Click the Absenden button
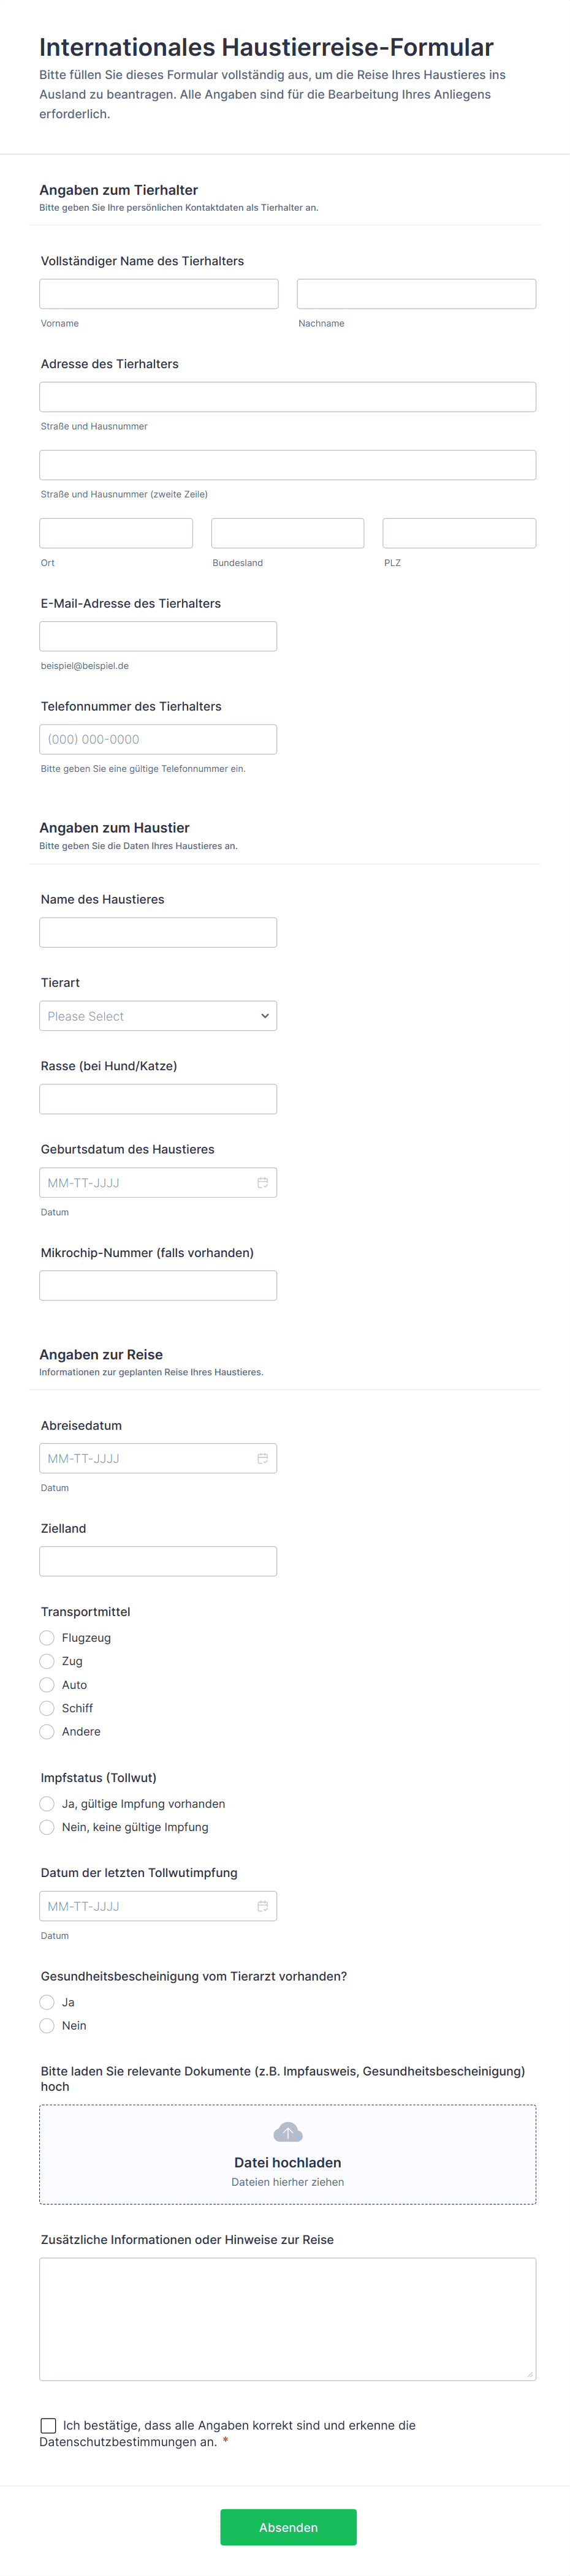This screenshot has height=2576, width=570. pos(288,2527)
